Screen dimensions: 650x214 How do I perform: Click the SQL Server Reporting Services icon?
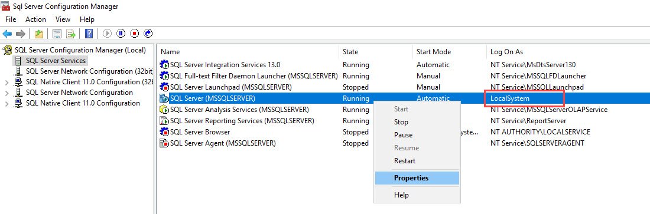click(165, 121)
